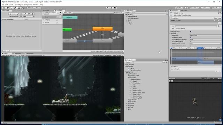Screen dimensions: 223x125
Task: Toggle pivot Center button
Action: click(x=30, y=8)
